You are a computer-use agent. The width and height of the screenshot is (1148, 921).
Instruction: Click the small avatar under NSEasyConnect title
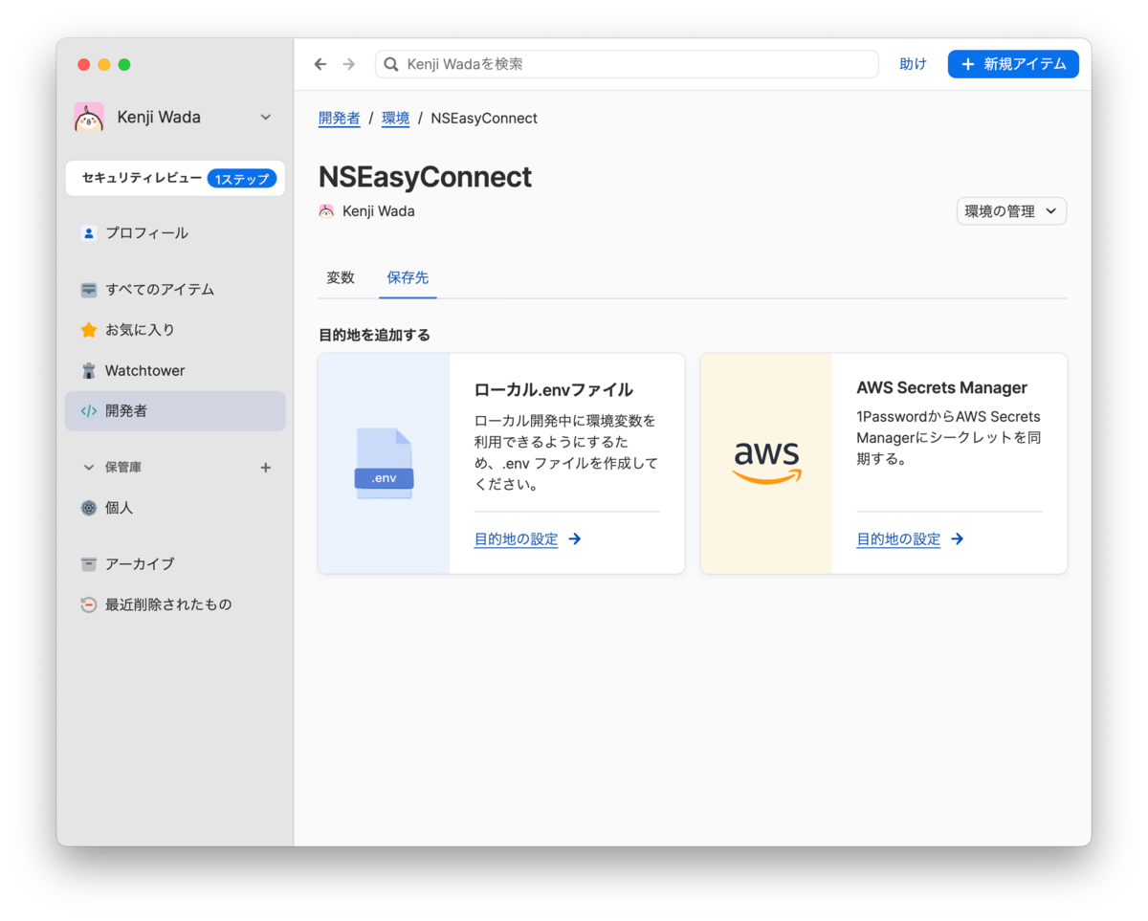[326, 211]
